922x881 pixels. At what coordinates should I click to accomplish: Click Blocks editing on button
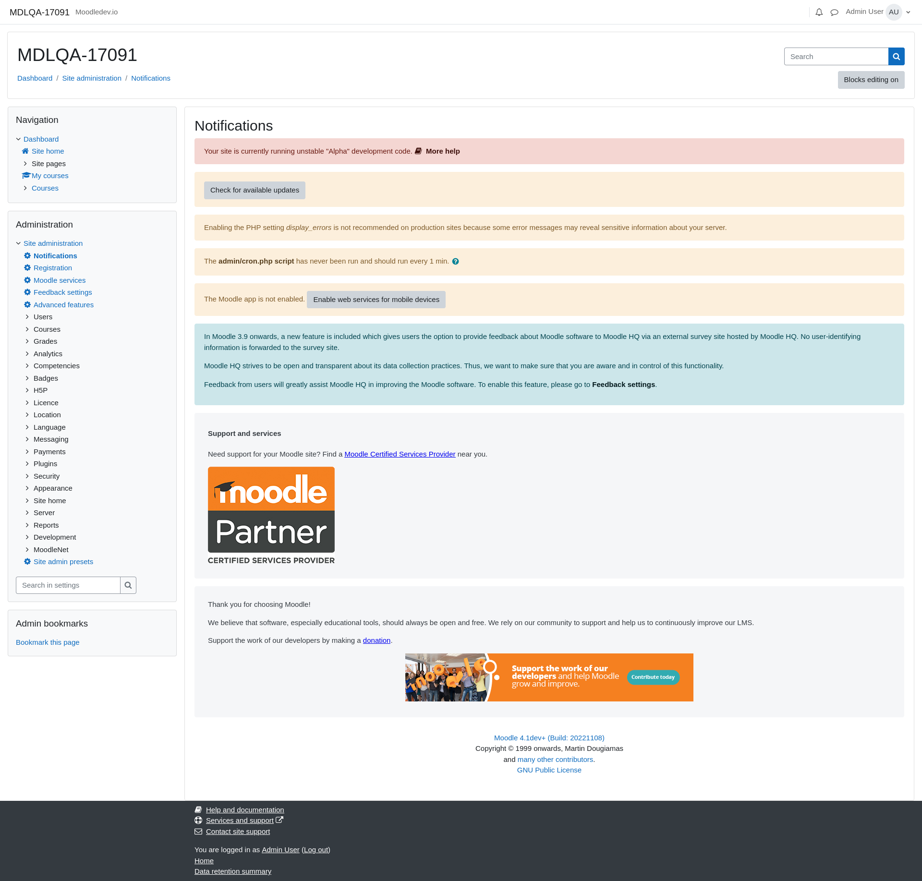[x=871, y=80]
